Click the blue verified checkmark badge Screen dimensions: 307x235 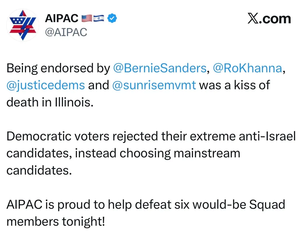click(x=113, y=19)
